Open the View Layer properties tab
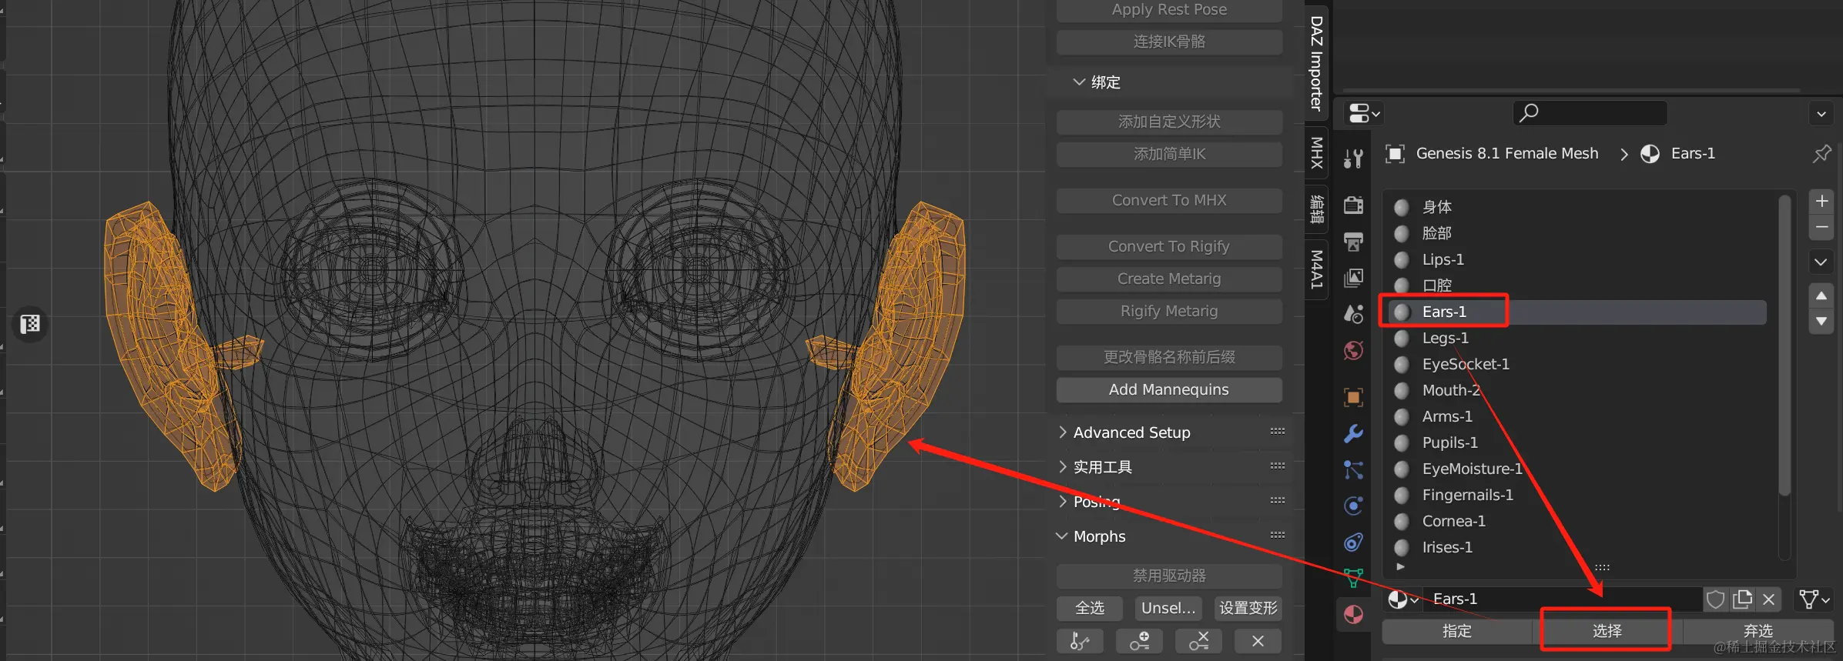The image size is (1843, 661). tap(1353, 278)
